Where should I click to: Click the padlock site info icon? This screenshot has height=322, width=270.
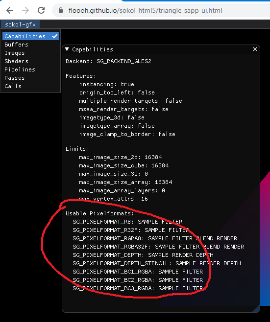[x=61, y=10]
